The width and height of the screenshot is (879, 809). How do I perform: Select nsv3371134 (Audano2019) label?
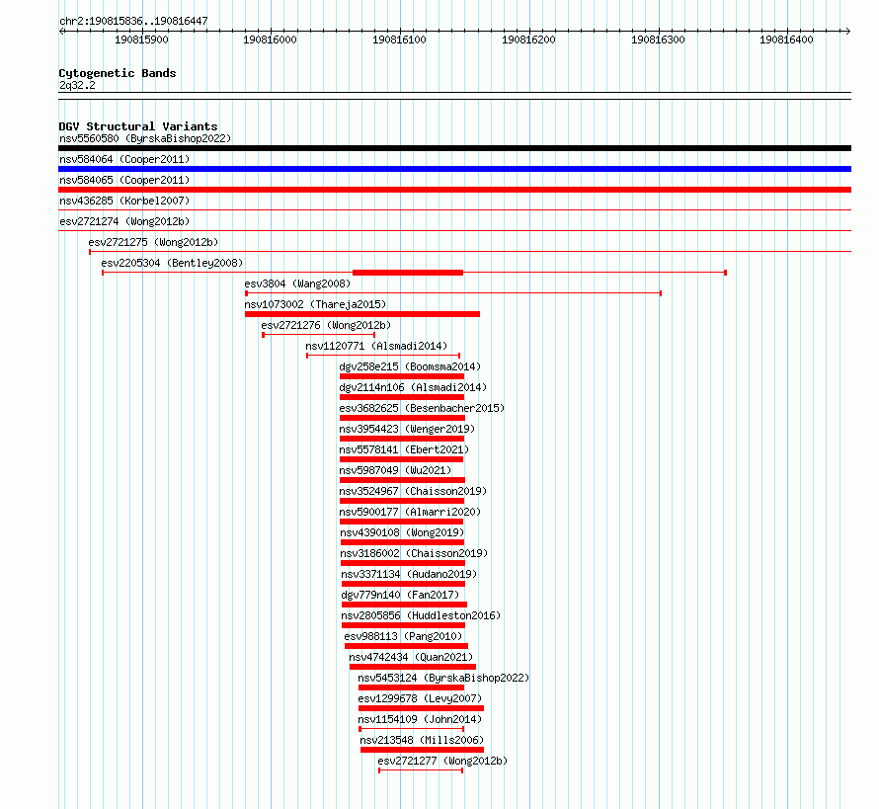tap(409, 574)
